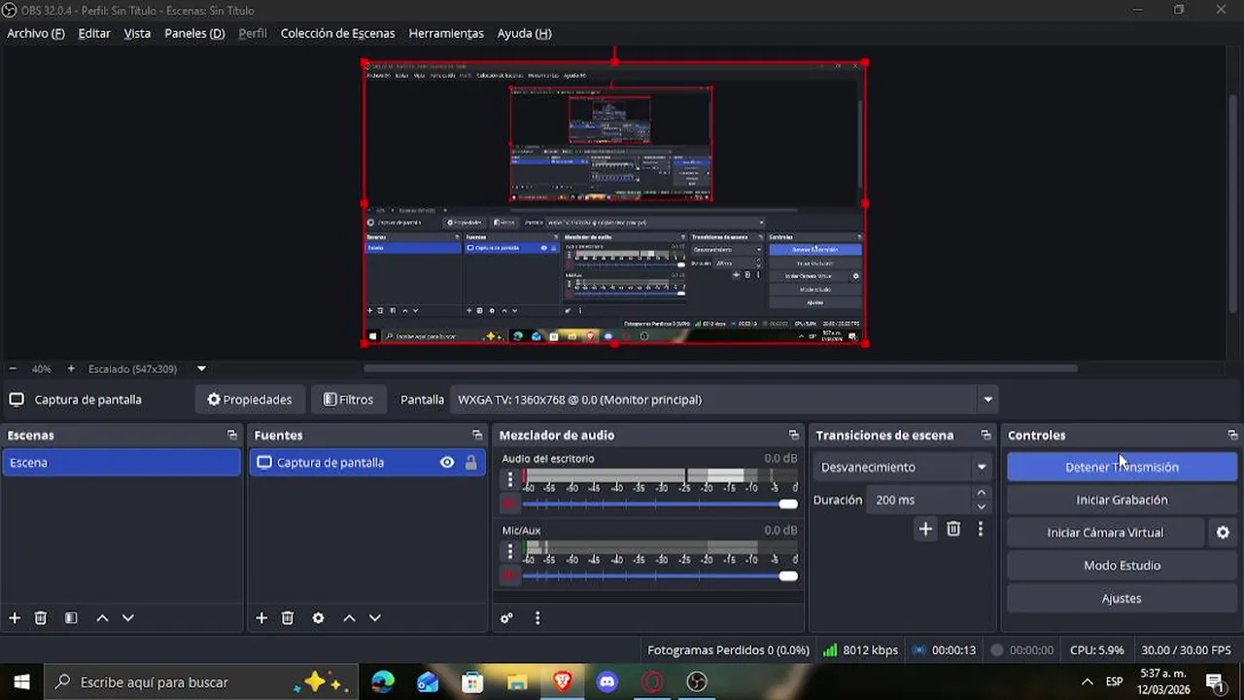Undock the Mezclador de audio panel
This screenshot has height=700, width=1244.
pyautogui.click(x=794, y=436)
